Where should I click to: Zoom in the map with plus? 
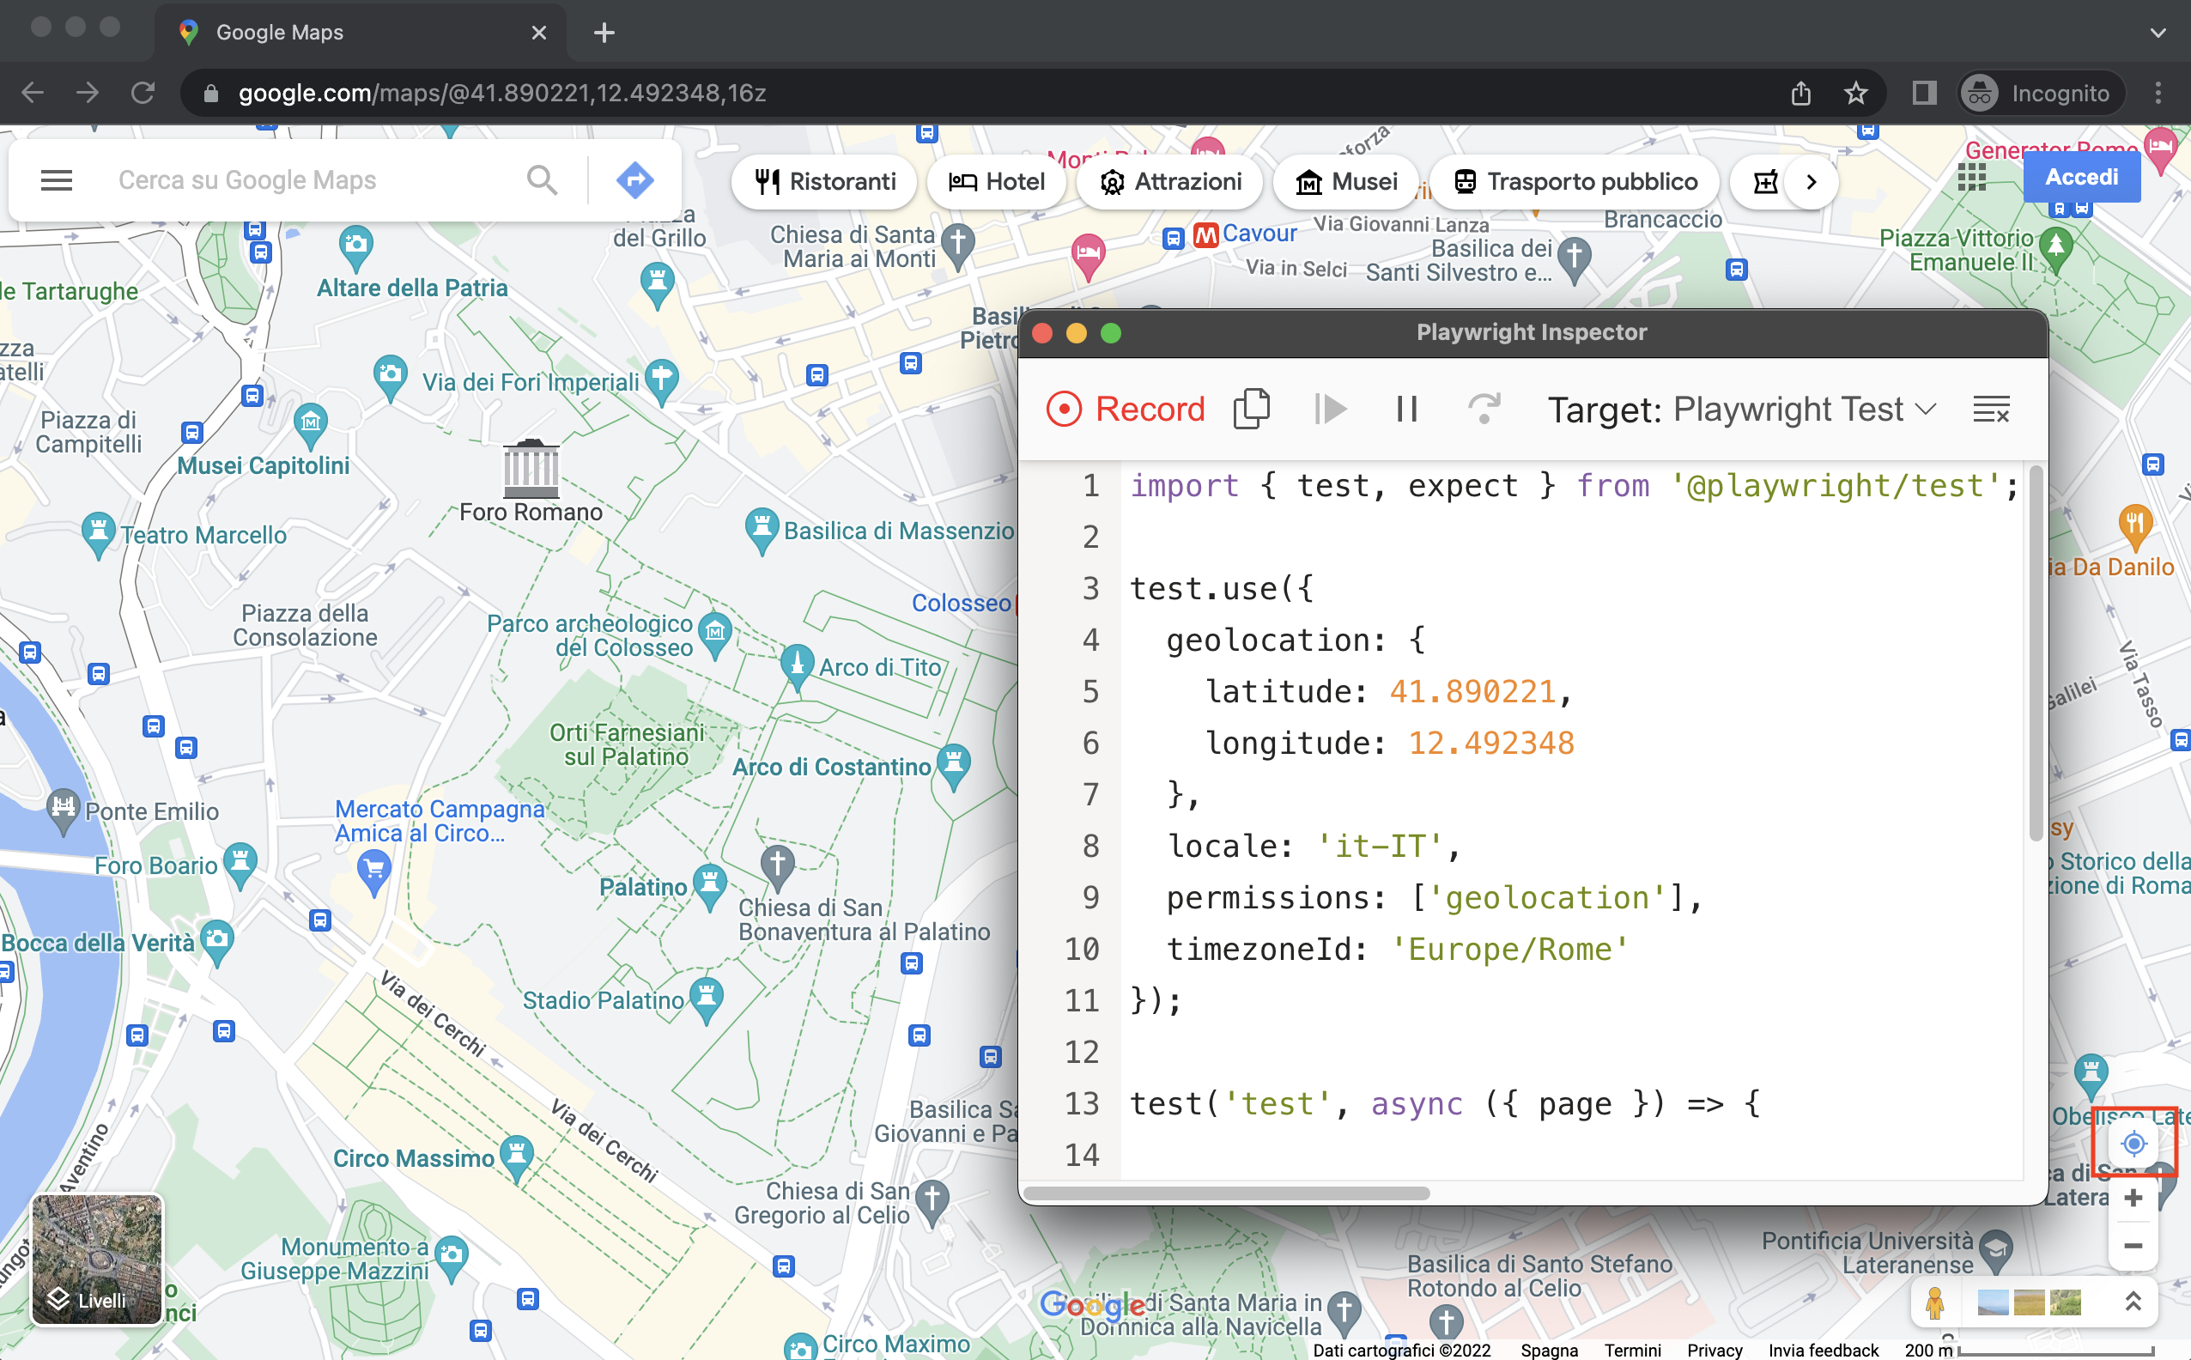tap(2133, 1198)
